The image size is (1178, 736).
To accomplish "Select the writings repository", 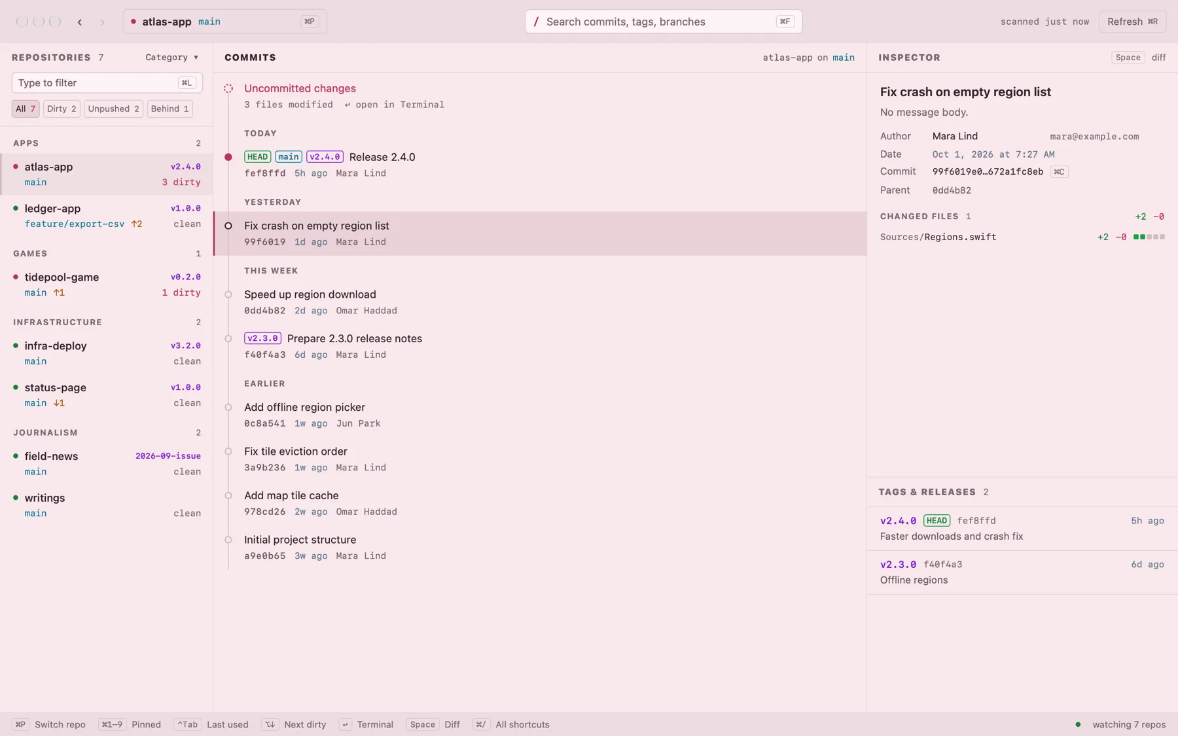I will point(107,506).
